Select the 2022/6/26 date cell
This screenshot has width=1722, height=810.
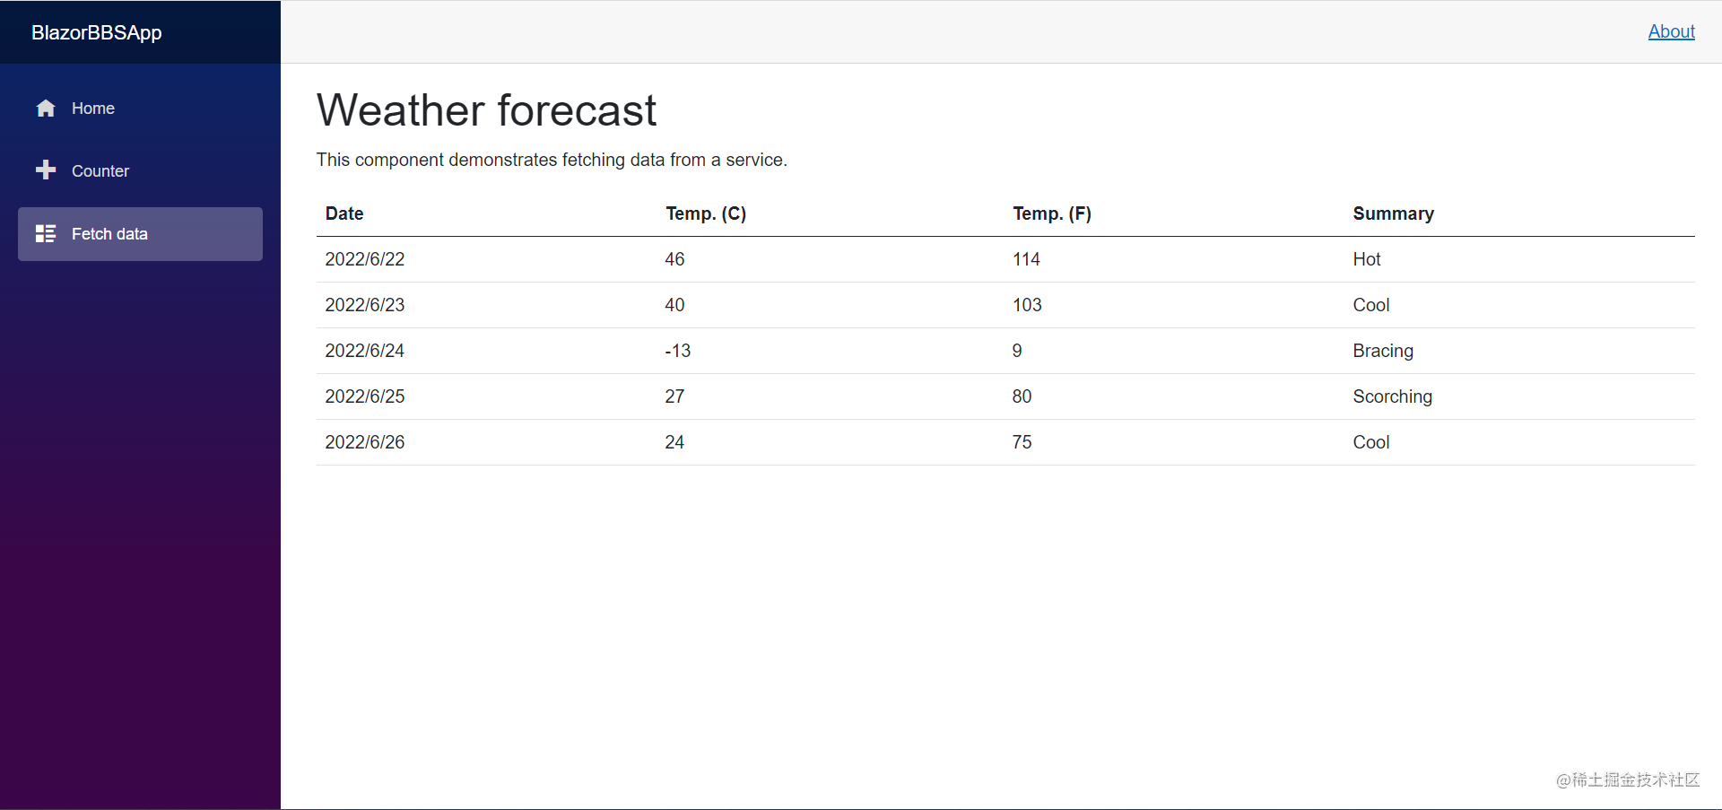pos(365,442)
